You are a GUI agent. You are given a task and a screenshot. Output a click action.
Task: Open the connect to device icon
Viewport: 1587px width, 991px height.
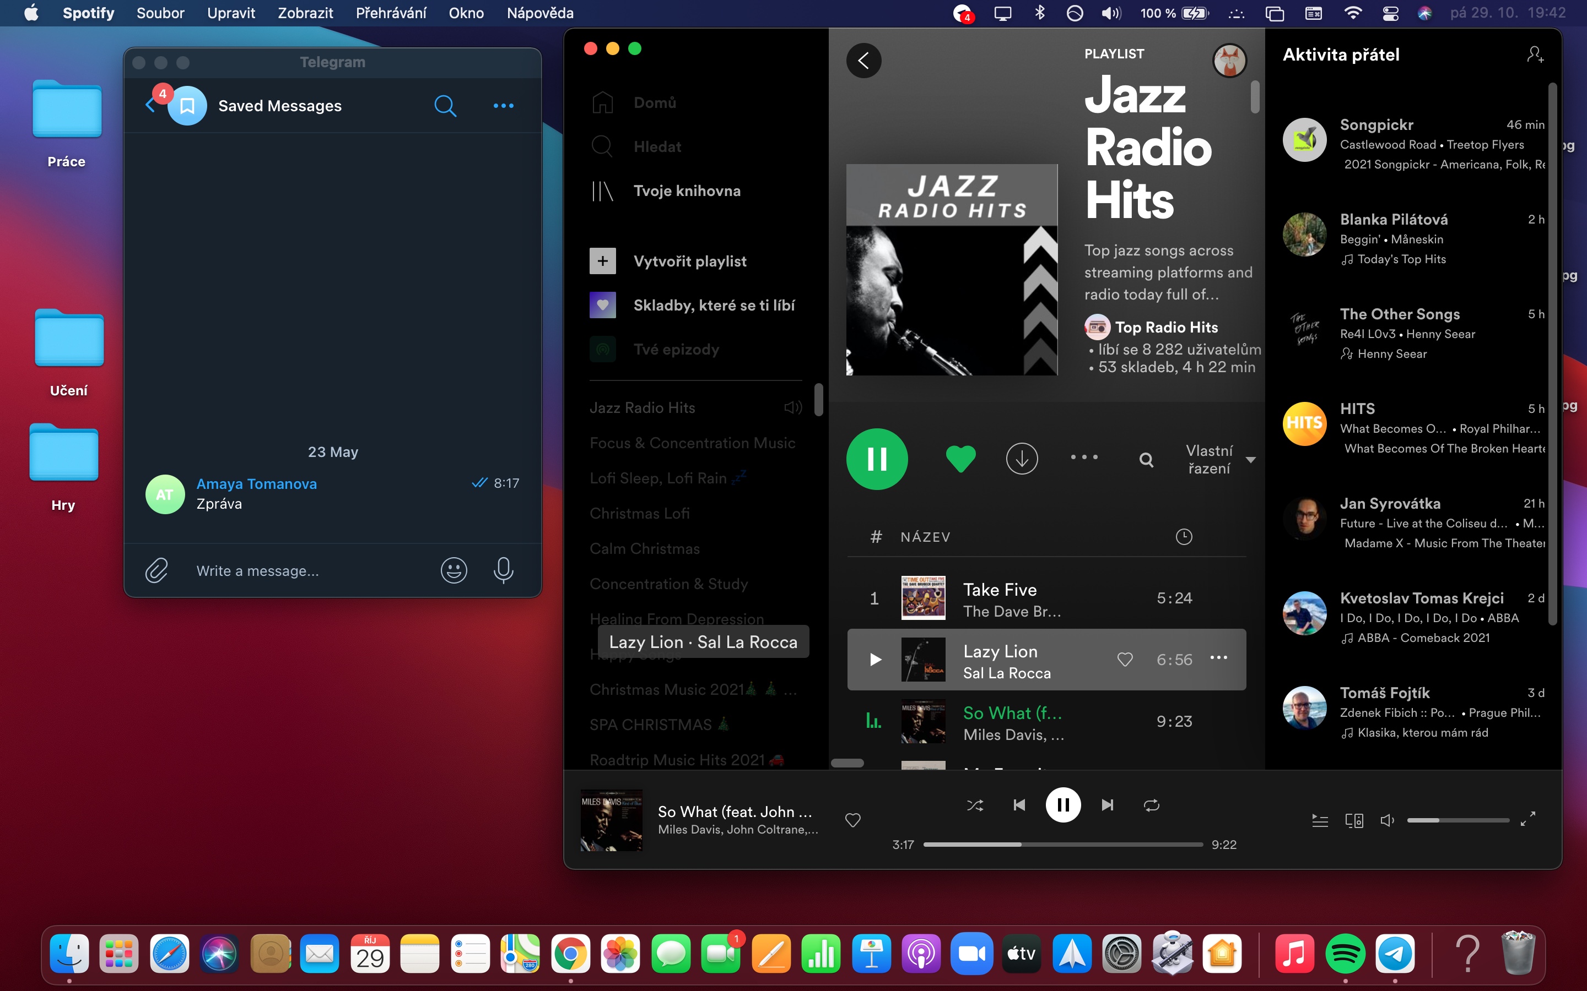click(x=1353, y=820)
